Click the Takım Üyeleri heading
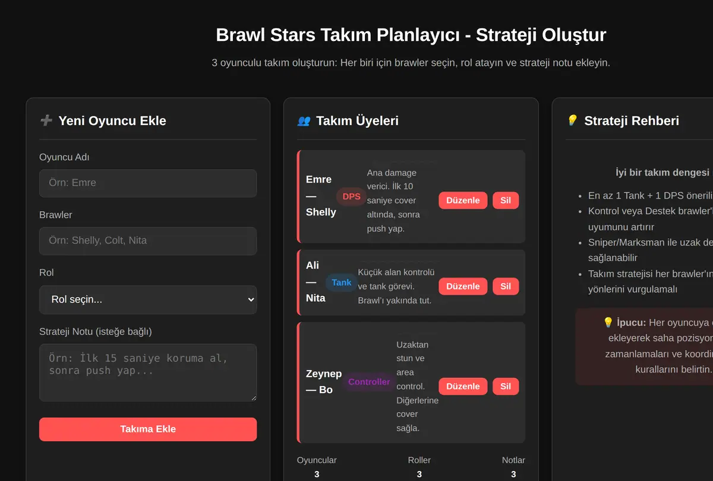Image resolution: width=713 pixels, height=481 pixels. (357, 121)
